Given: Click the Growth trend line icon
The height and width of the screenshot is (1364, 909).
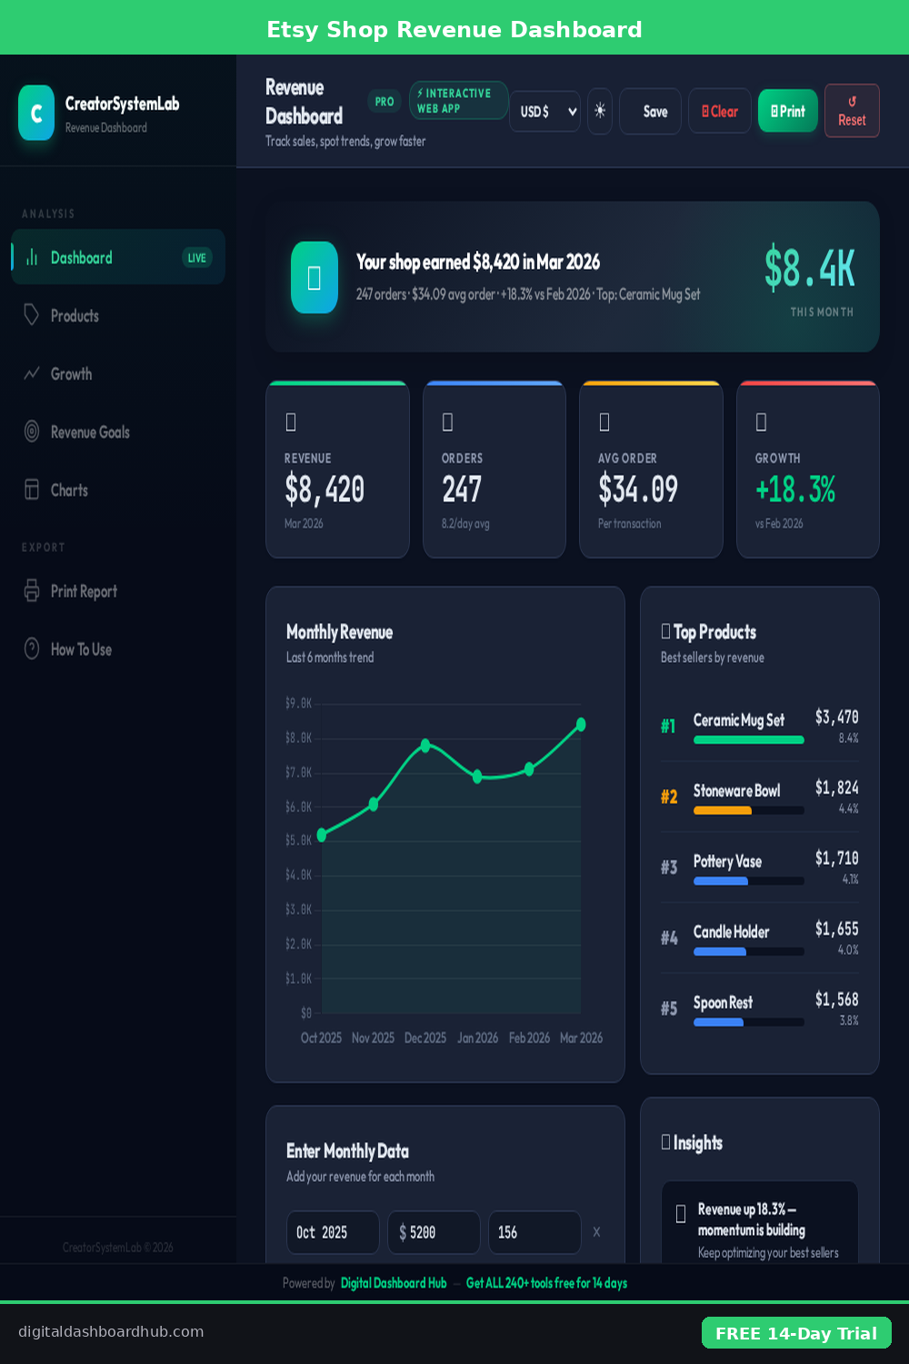Looking at the screenshot, I should point(32,374).
